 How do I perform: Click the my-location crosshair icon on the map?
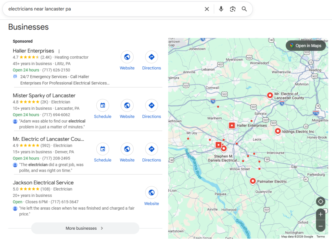click(320, 201)
